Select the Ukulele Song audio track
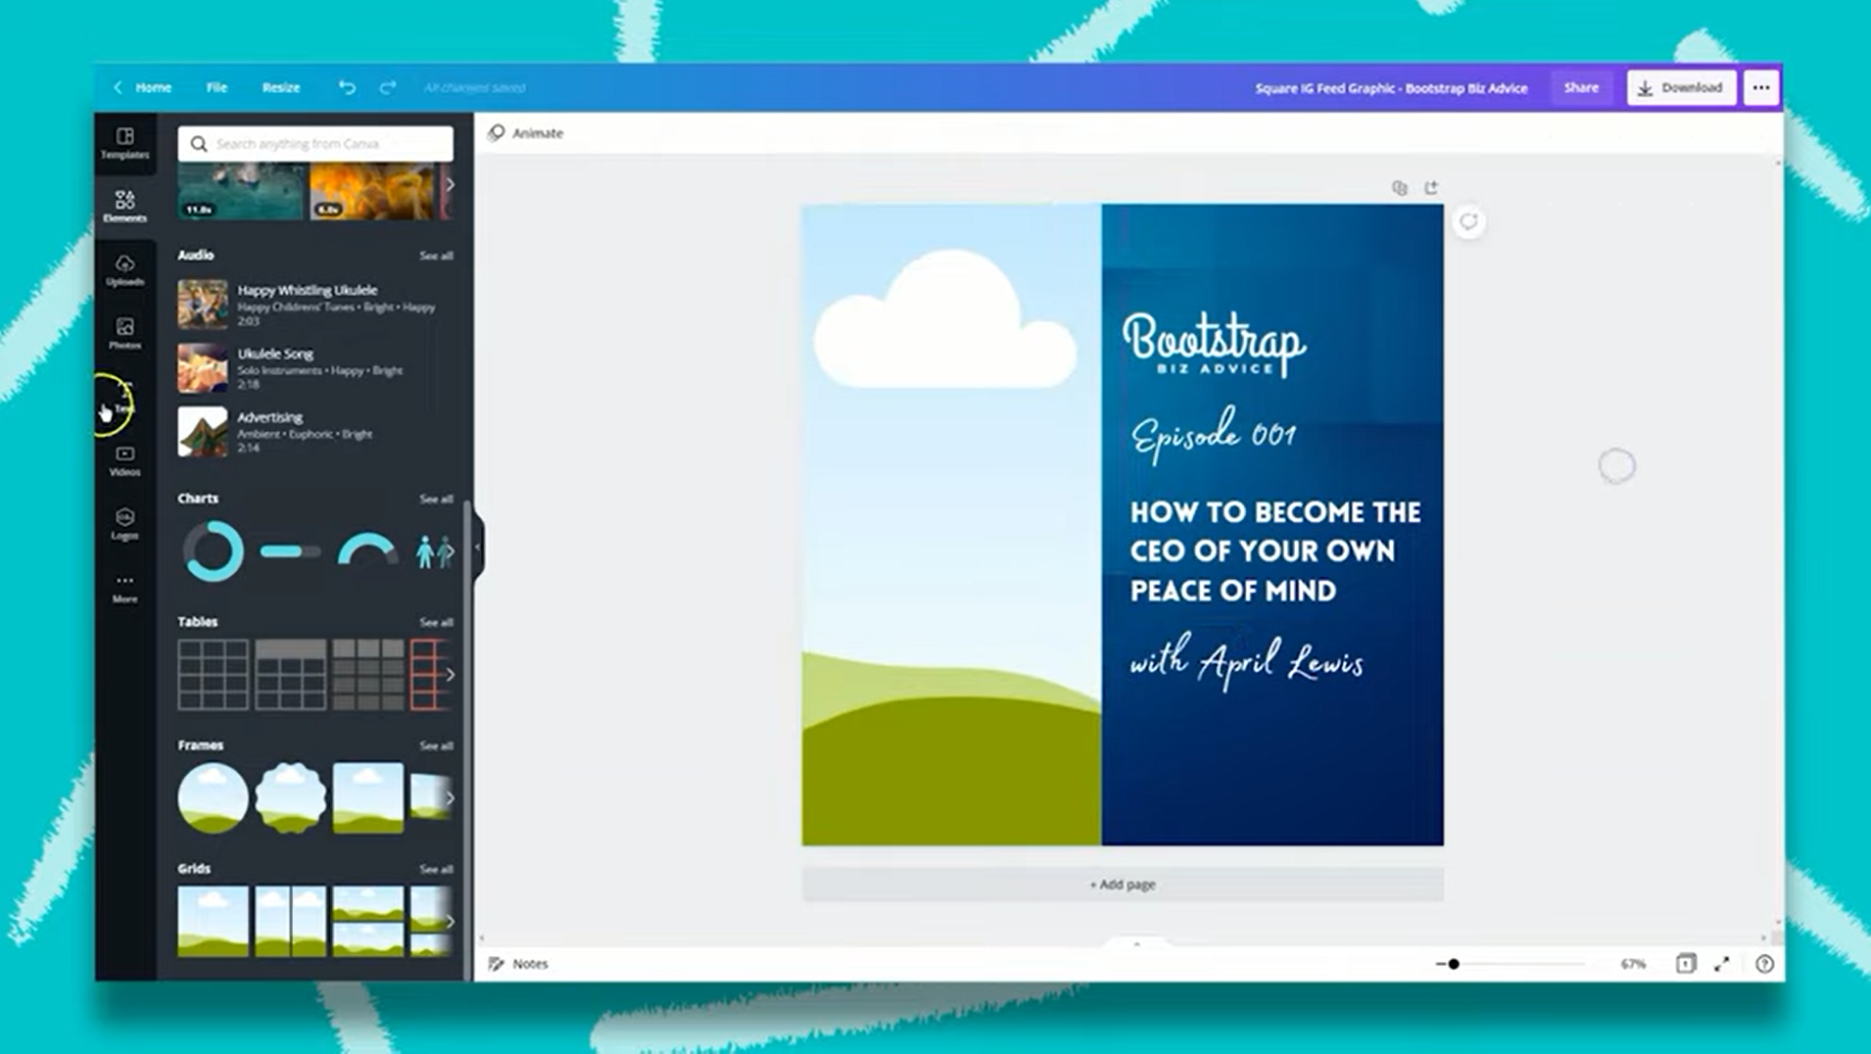This screenshot has height=1054, width=1871. (313, 368)
